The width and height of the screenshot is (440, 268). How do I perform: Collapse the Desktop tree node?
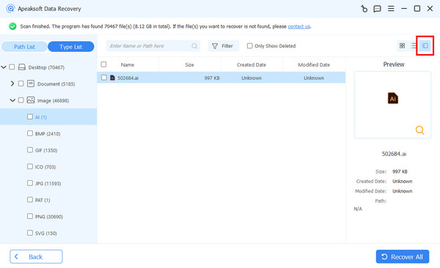coord(4,67)
